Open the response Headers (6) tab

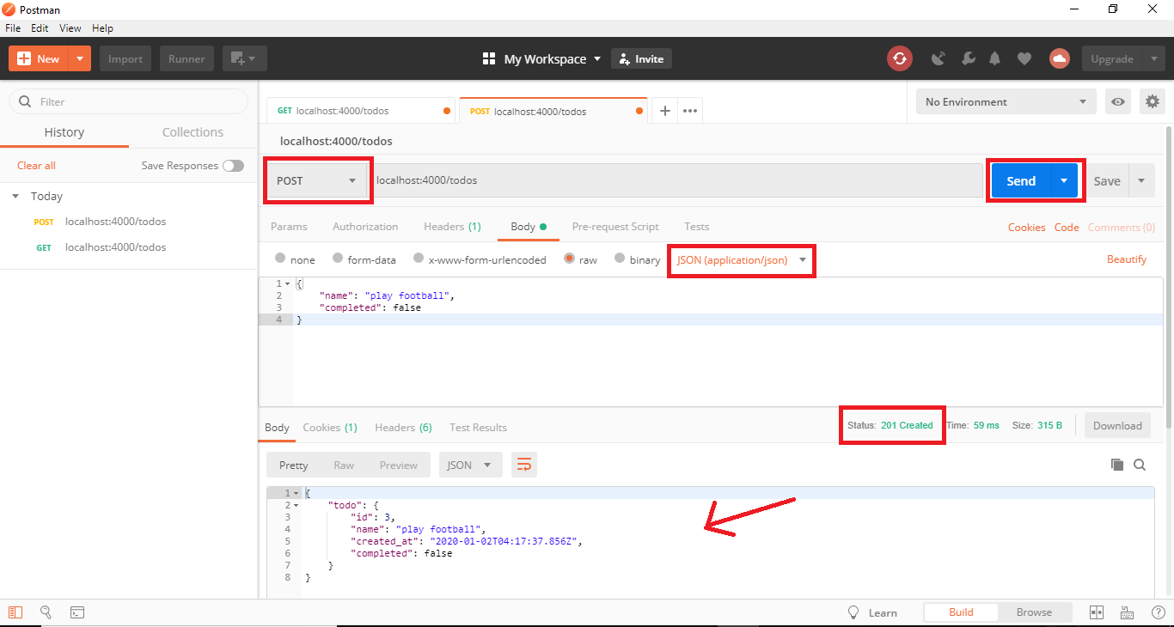click(x=403, y=427)
